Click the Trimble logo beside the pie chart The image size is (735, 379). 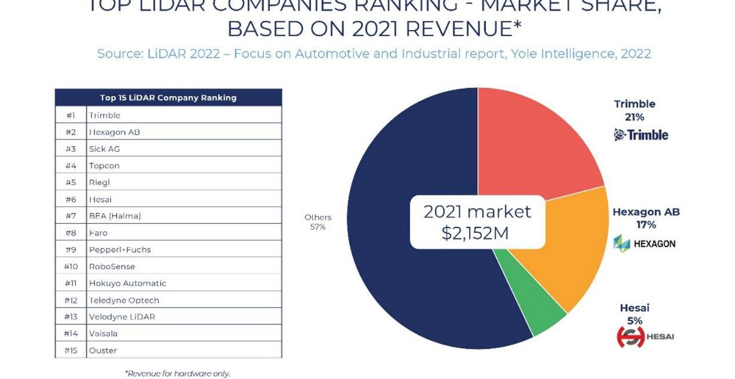[641, 135]
